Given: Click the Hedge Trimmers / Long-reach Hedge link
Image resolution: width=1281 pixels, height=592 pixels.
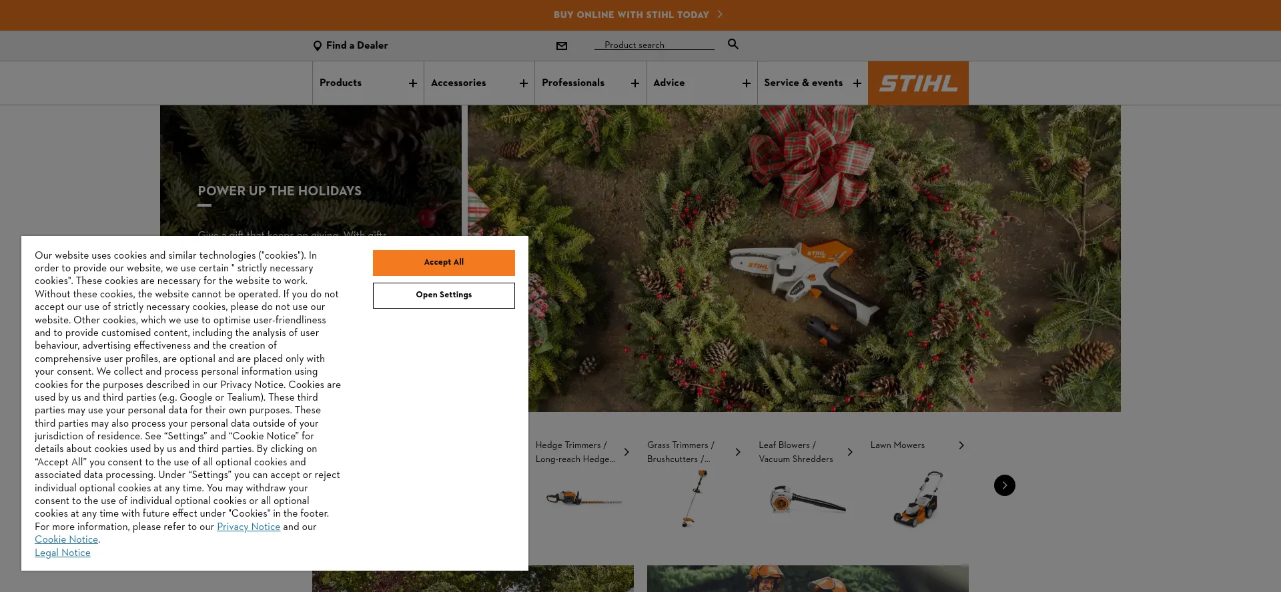Looking at the screenshot, I should [575, 452].
